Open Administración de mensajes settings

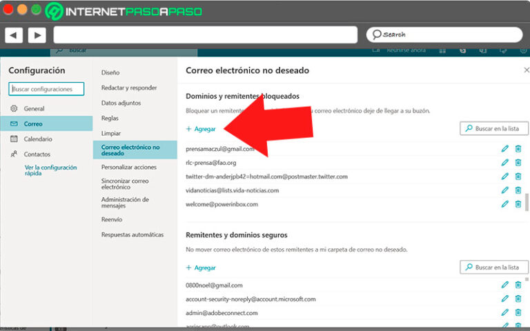pos(125,202)
